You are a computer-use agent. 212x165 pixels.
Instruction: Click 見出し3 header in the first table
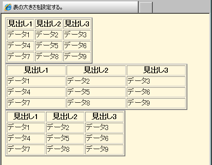click(x=77, y=24)
